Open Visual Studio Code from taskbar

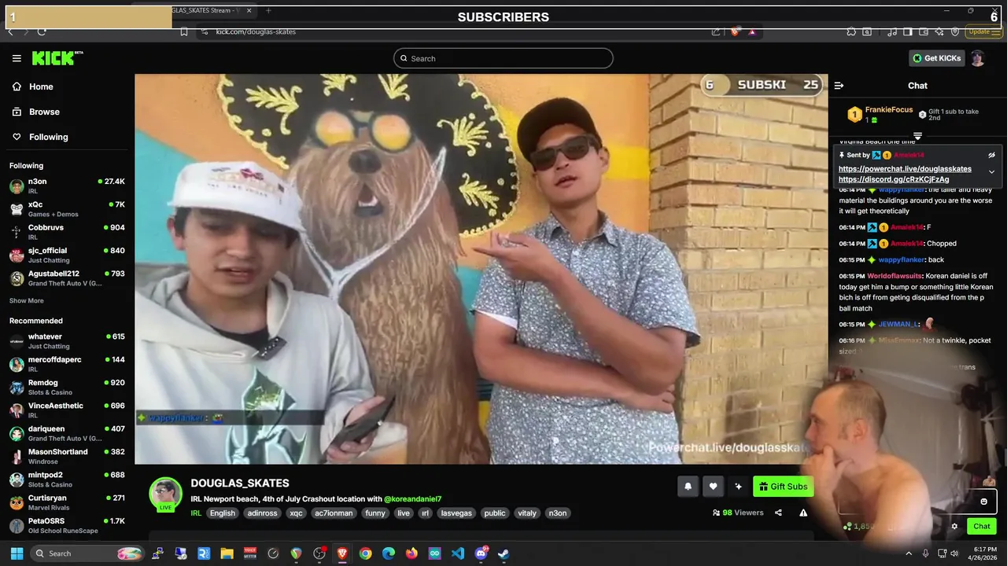coord(458,553)
